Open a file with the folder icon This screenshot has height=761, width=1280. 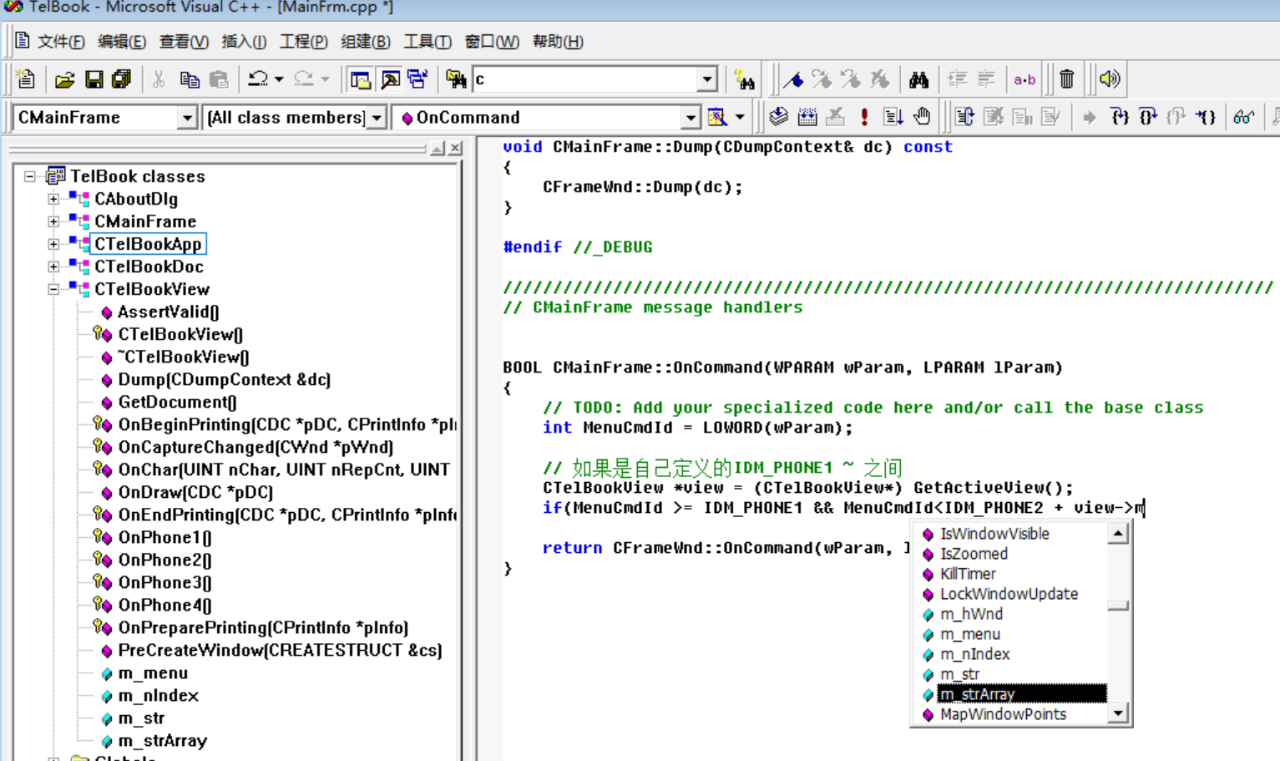click(x=64, y=79)
